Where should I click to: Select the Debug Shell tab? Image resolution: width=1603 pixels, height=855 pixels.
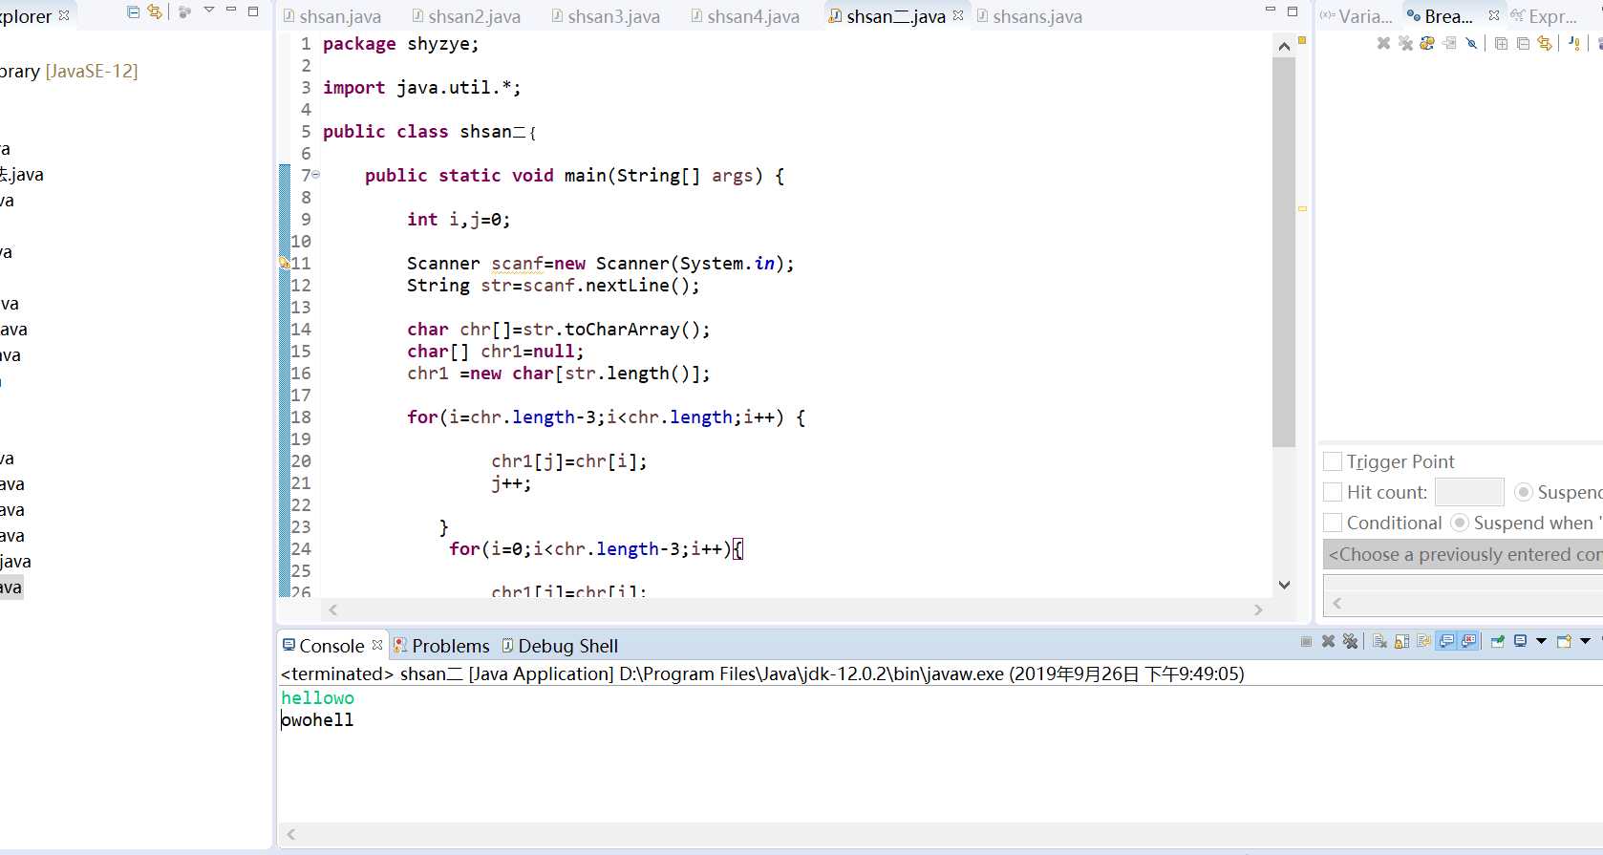(560, 646)
